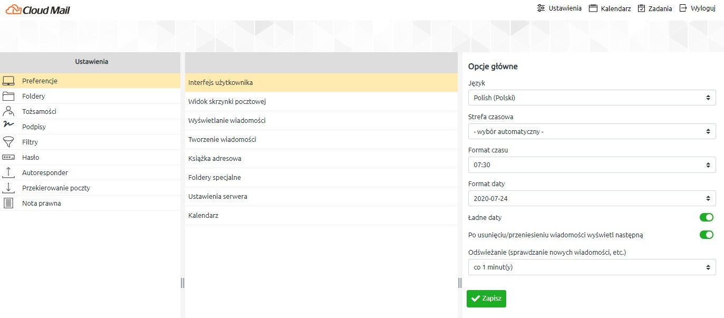The width and height of the screenshot is (724, 318).
Task: Click the Autoresponder up-arrow icon
Action: pyautogui.click(x=8, y=172)
